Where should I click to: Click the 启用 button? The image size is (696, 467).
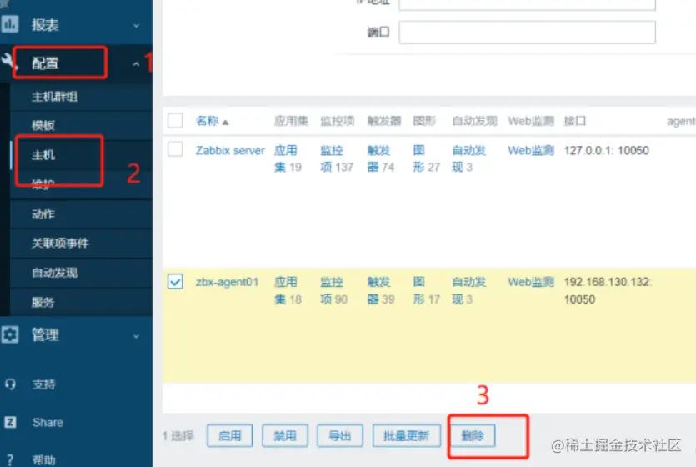230,435
